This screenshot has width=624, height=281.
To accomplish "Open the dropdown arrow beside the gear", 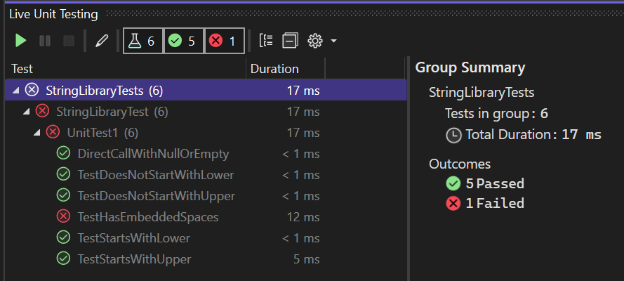I will [333, 41].
